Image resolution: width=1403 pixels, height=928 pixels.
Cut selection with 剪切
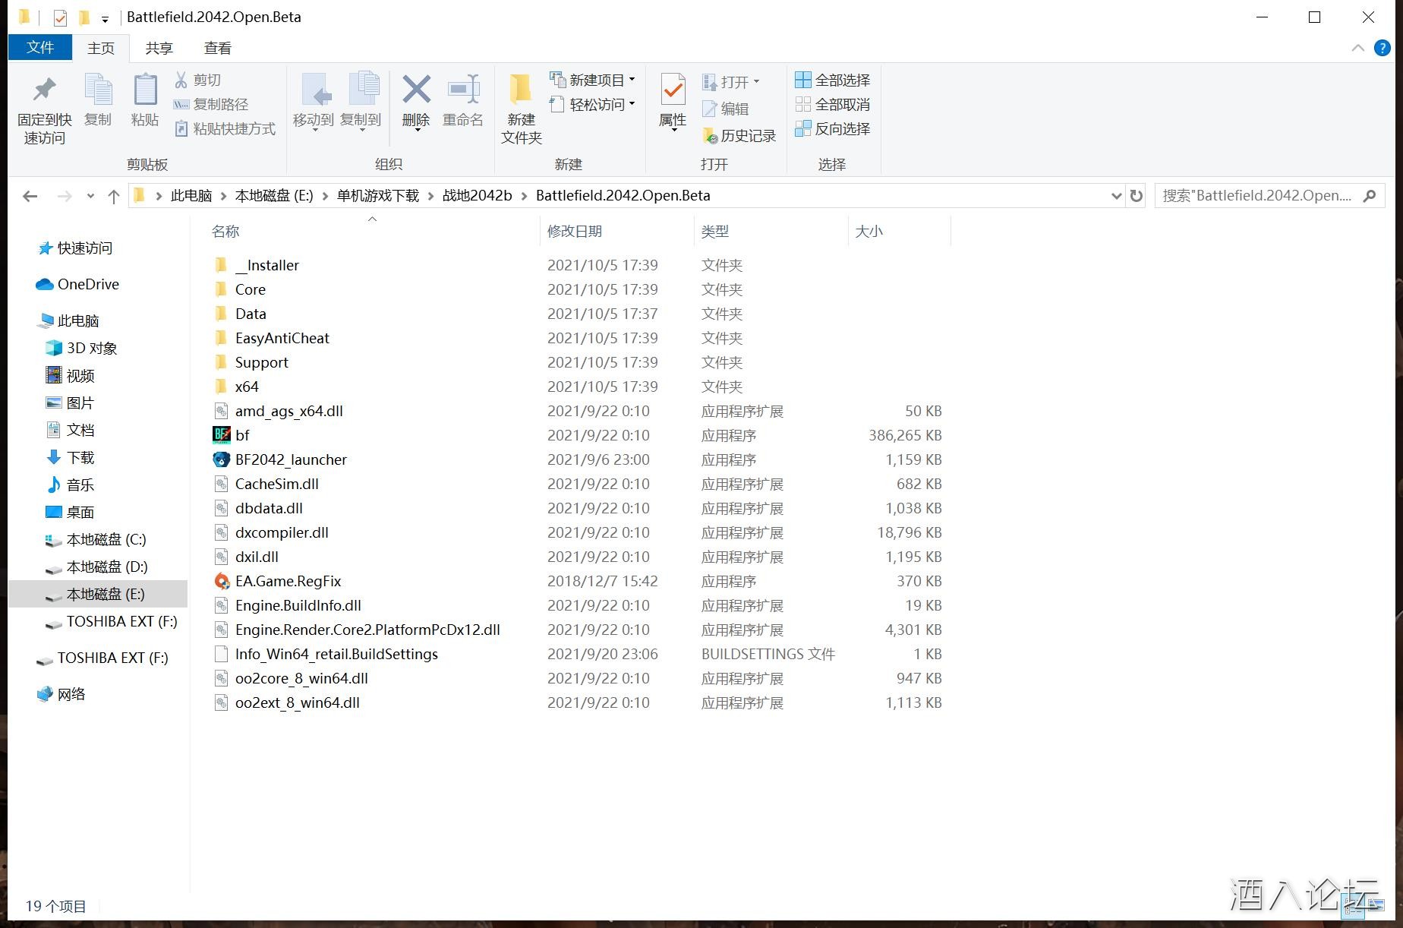(197, 80)
